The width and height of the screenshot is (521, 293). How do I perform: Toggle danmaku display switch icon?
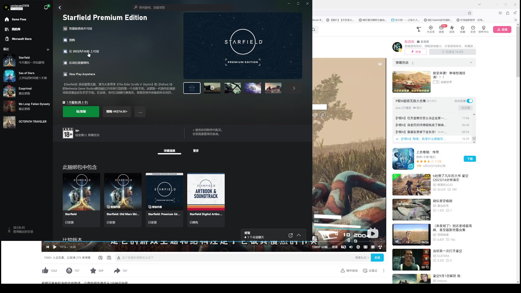click(x=100, y=257)
